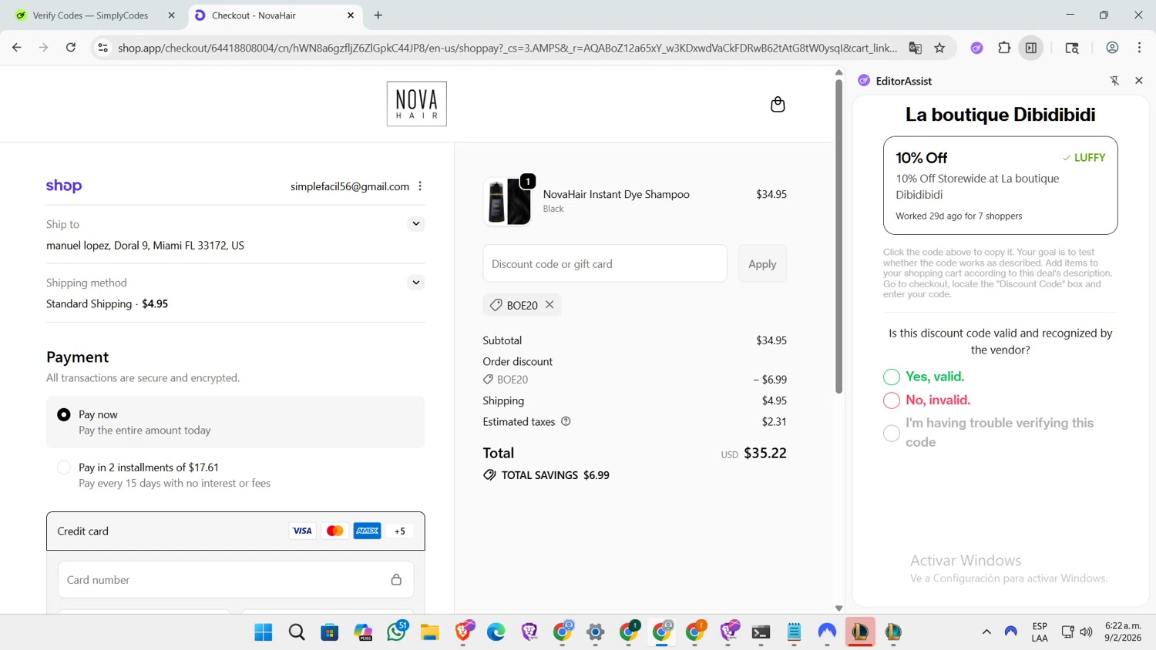Mark the code as Yes, valid
This screenshot has width=1156, height=650.
coord(892,377)
